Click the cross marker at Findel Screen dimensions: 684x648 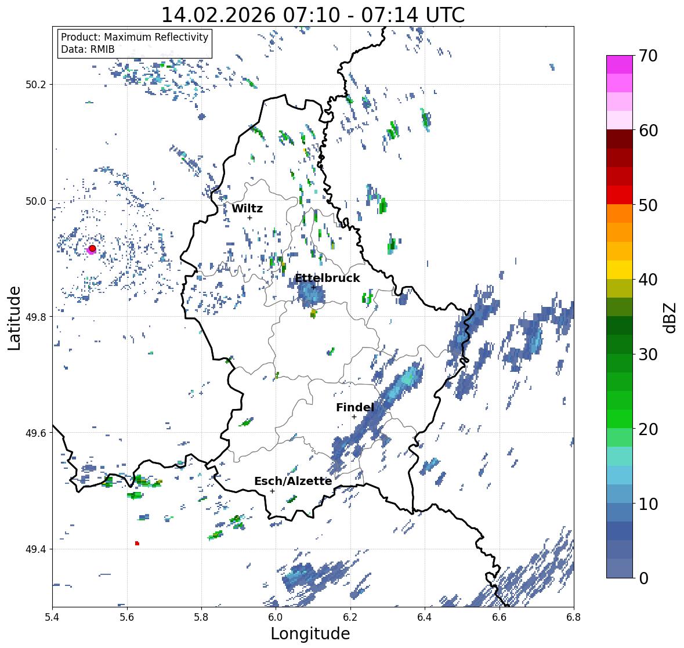coord(354,417)
